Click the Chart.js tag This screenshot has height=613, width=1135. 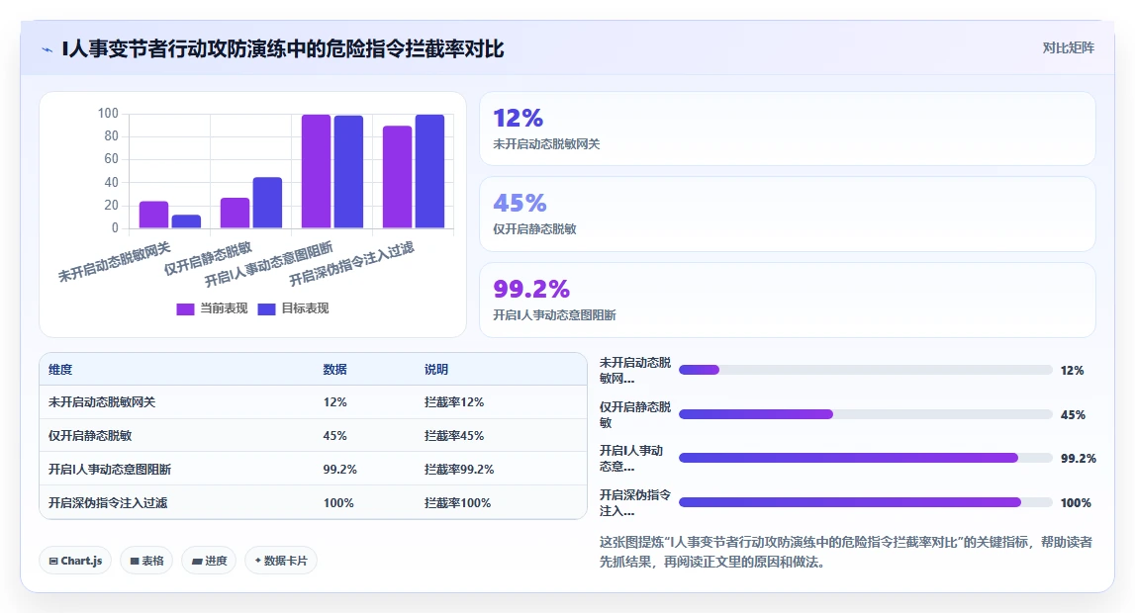[75, 561]
